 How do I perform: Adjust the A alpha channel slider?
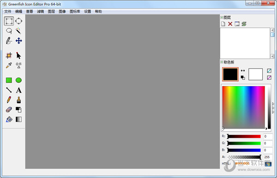click(244, 157)
